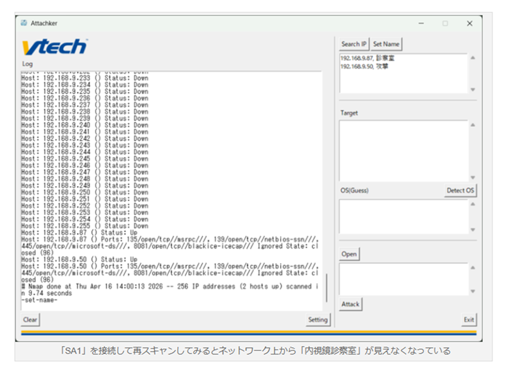Click the Search IP button

pyautogui.click(x=354, y=44)
